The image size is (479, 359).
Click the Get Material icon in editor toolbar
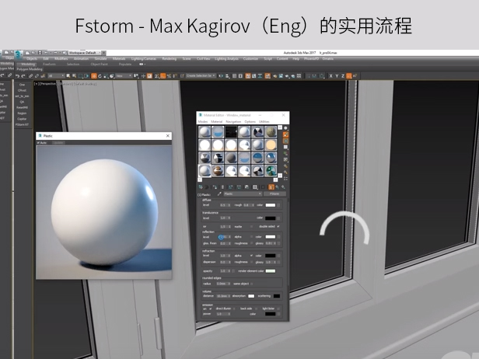[201, 186]
